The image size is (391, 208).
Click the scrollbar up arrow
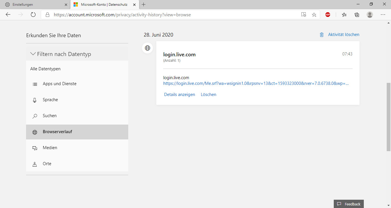pyautogui.click(x=388, y=23)
